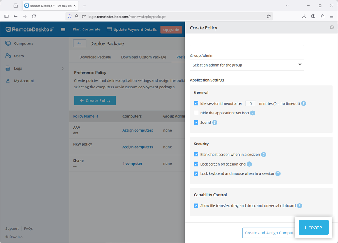338x243 pixels.
Task: Click the hamburger menu icon beside RemoteDesktop logo
Action: 63,30
